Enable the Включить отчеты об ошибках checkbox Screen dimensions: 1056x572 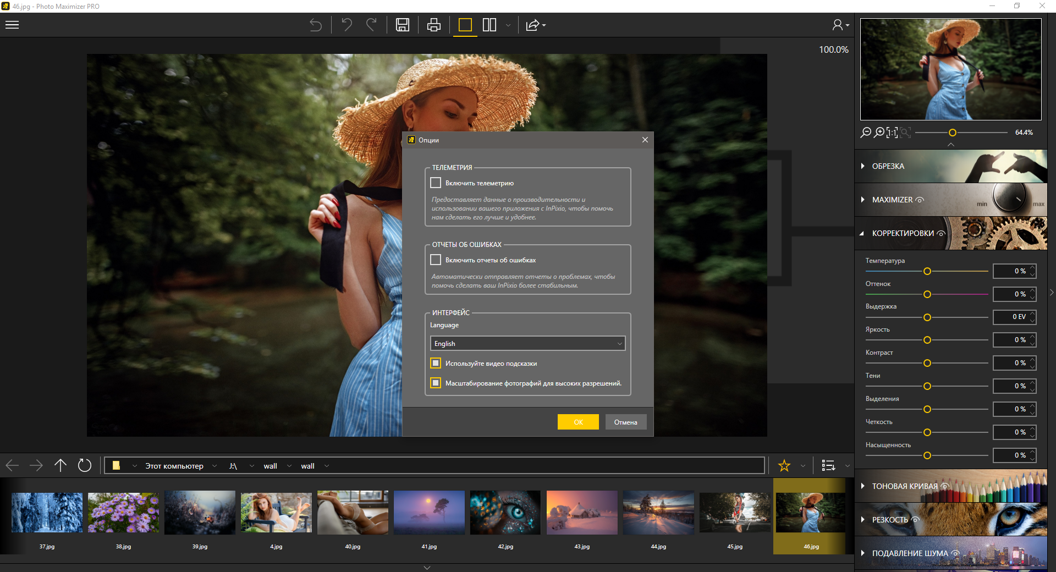point(436,260)
